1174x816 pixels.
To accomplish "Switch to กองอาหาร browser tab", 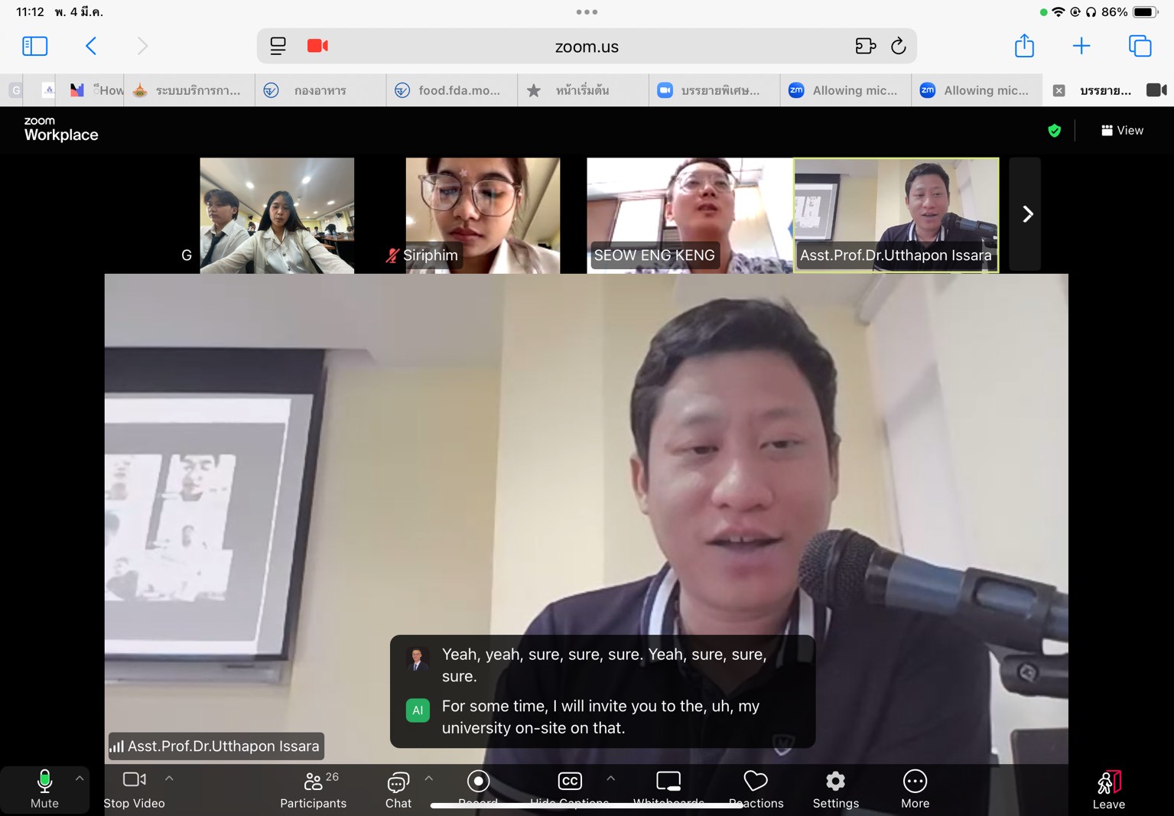I will 320,90.
